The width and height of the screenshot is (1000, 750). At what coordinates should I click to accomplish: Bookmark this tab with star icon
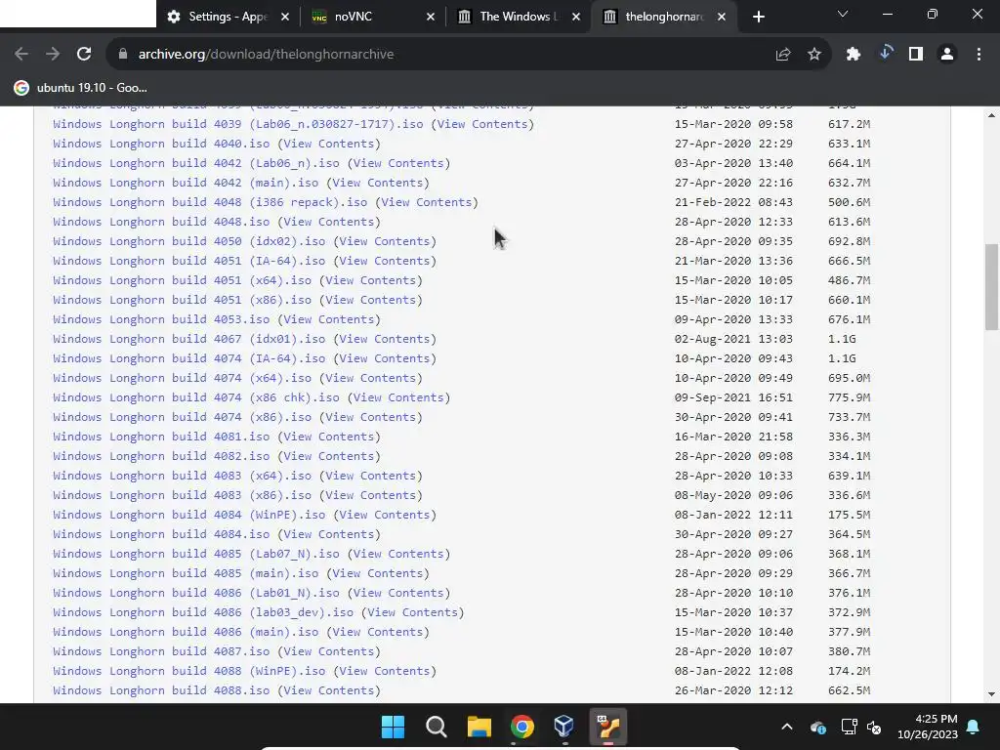814,55
